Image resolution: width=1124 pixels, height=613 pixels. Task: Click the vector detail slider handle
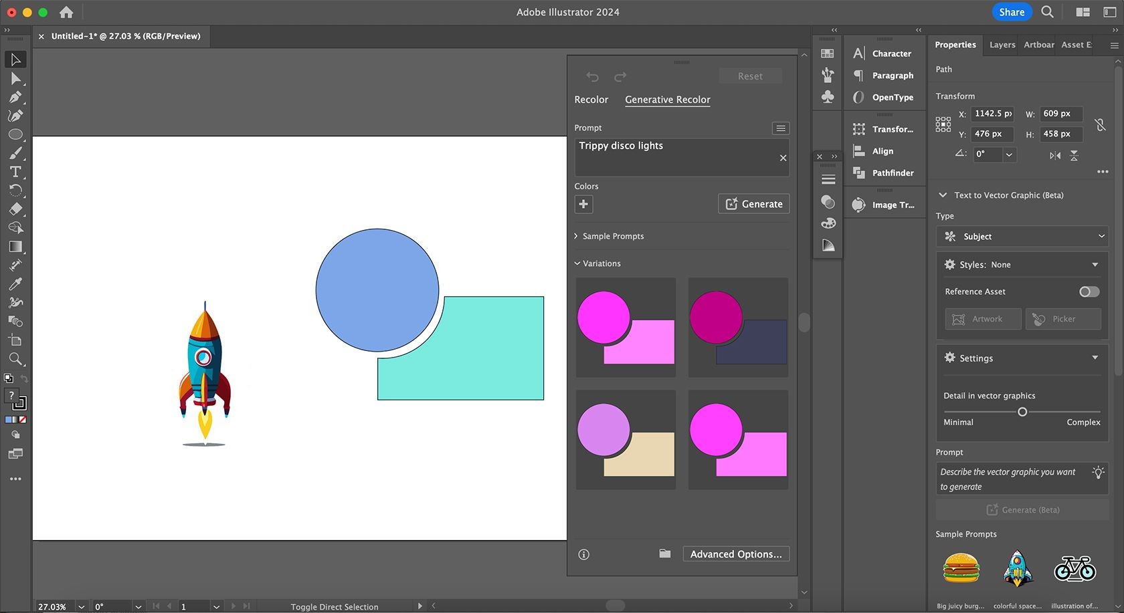[x=1022, y=412]
